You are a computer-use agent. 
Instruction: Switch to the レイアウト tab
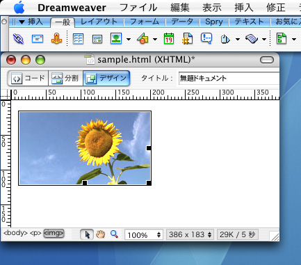click(99, 22)
